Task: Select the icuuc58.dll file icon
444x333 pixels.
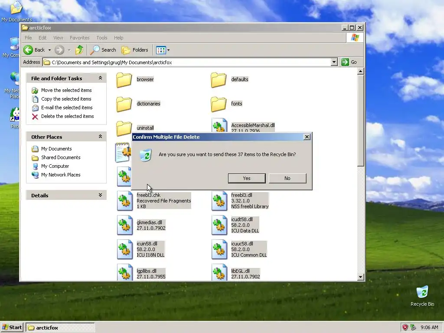Action: [x=219, y=249]
